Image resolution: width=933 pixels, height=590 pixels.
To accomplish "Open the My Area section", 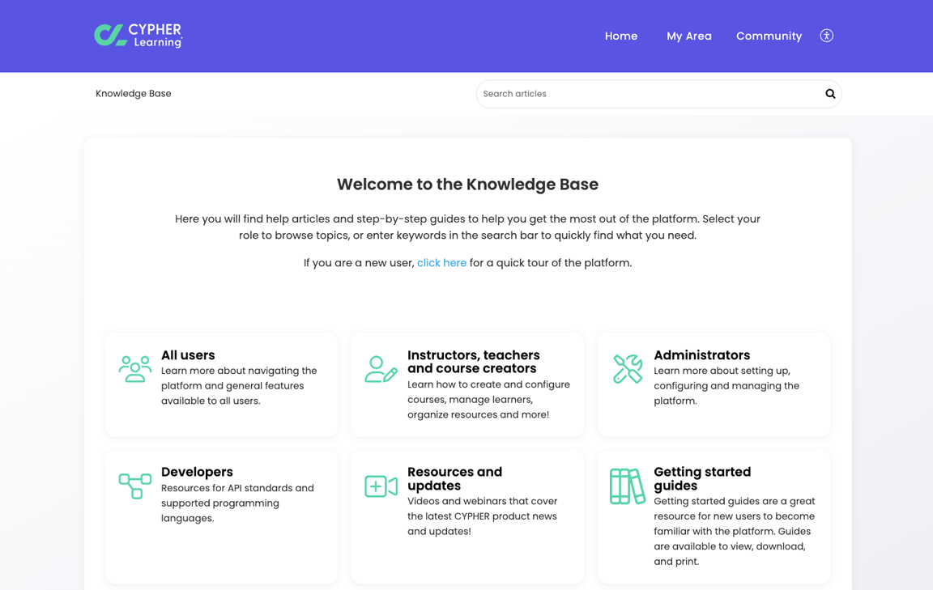I will pos(689,36).
